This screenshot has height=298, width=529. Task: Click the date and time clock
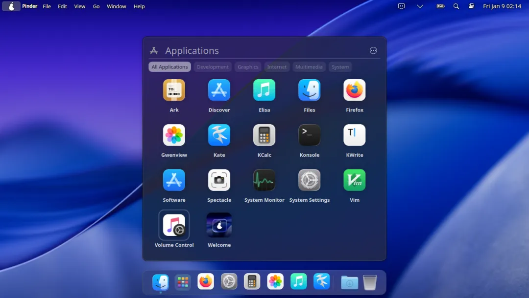tap(502, 6)
